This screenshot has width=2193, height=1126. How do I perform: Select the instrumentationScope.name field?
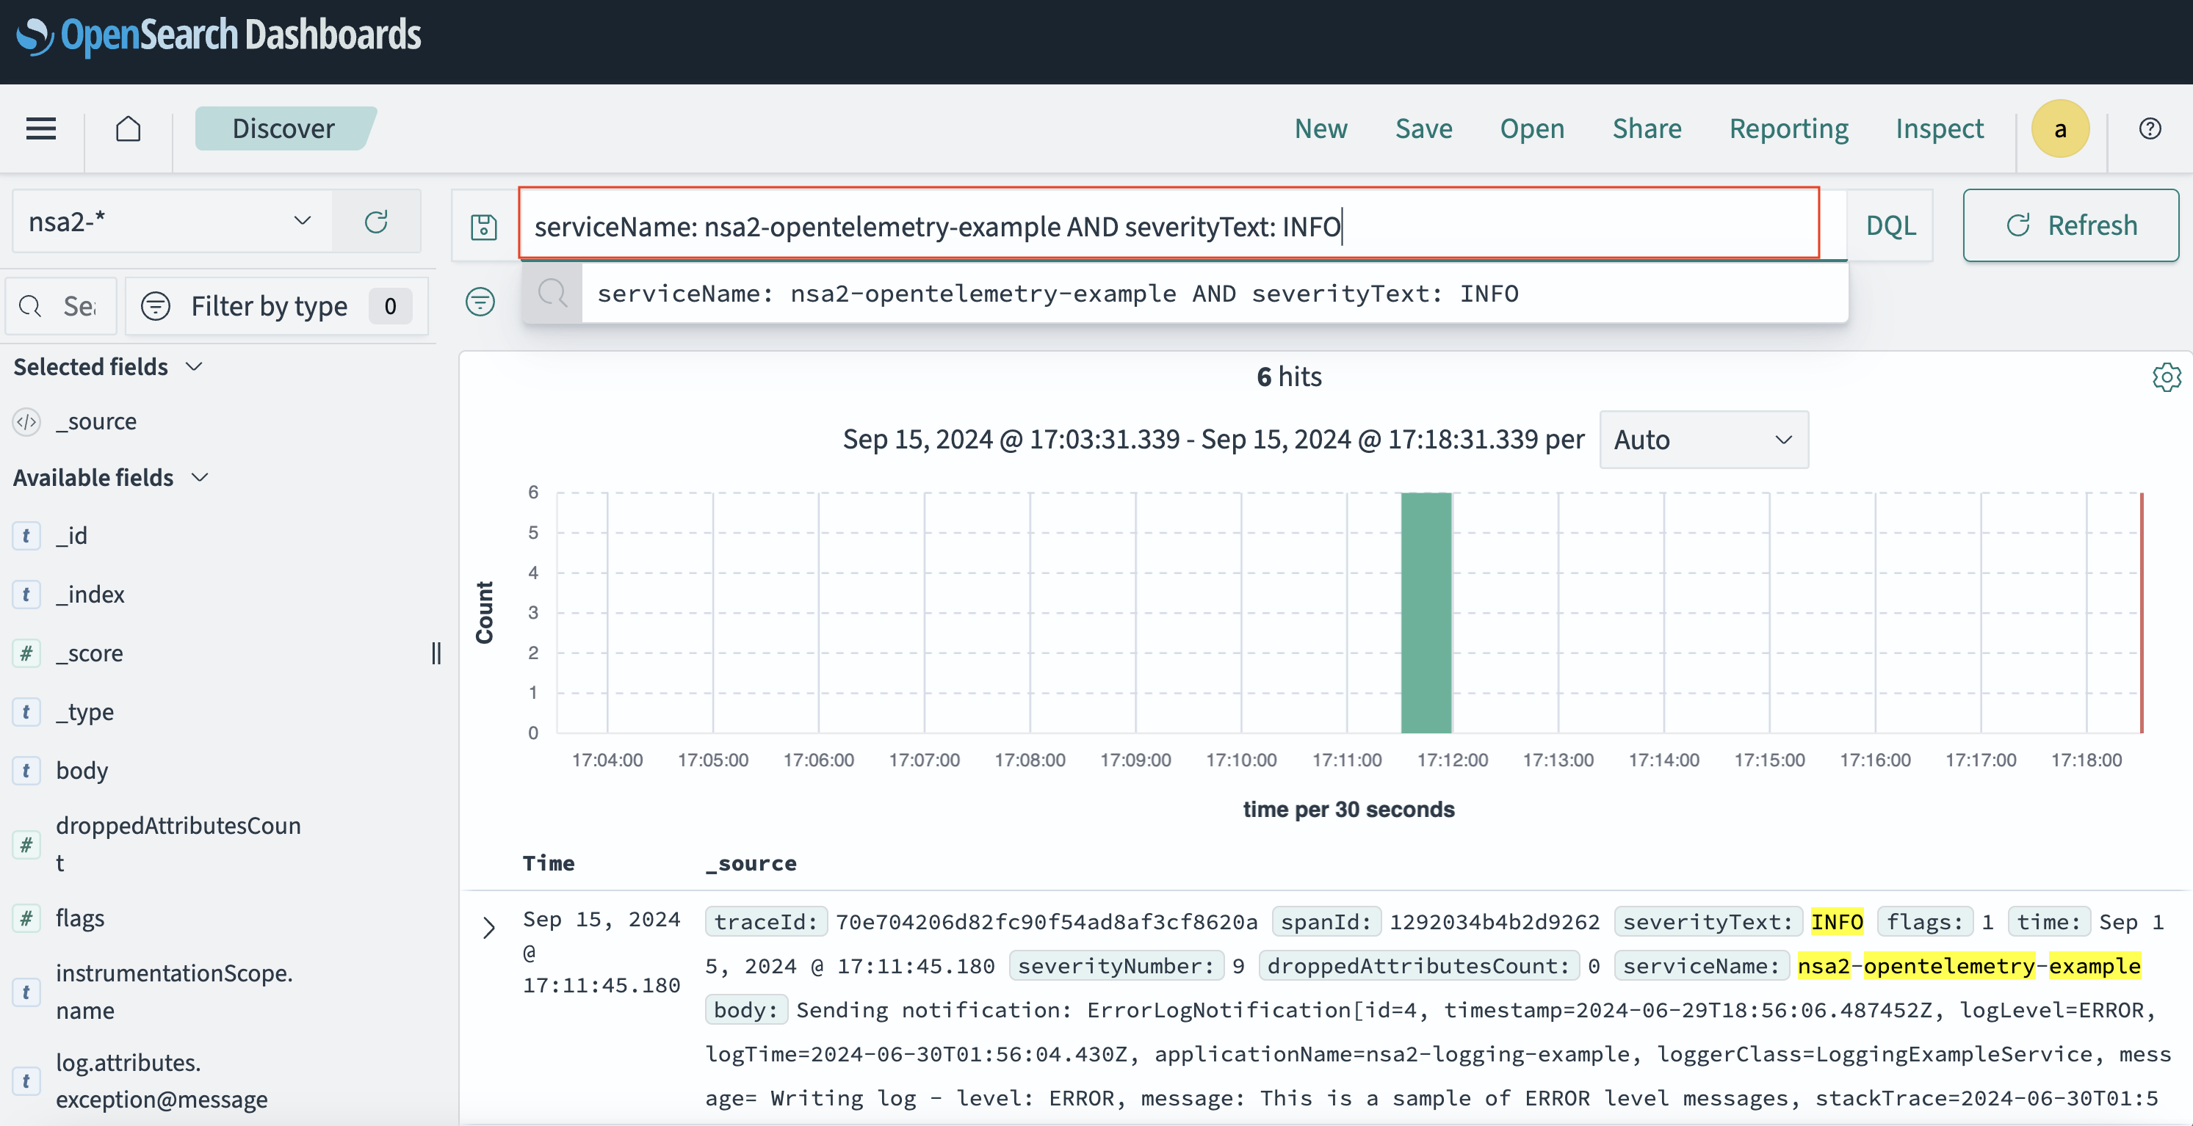point(175,992)
